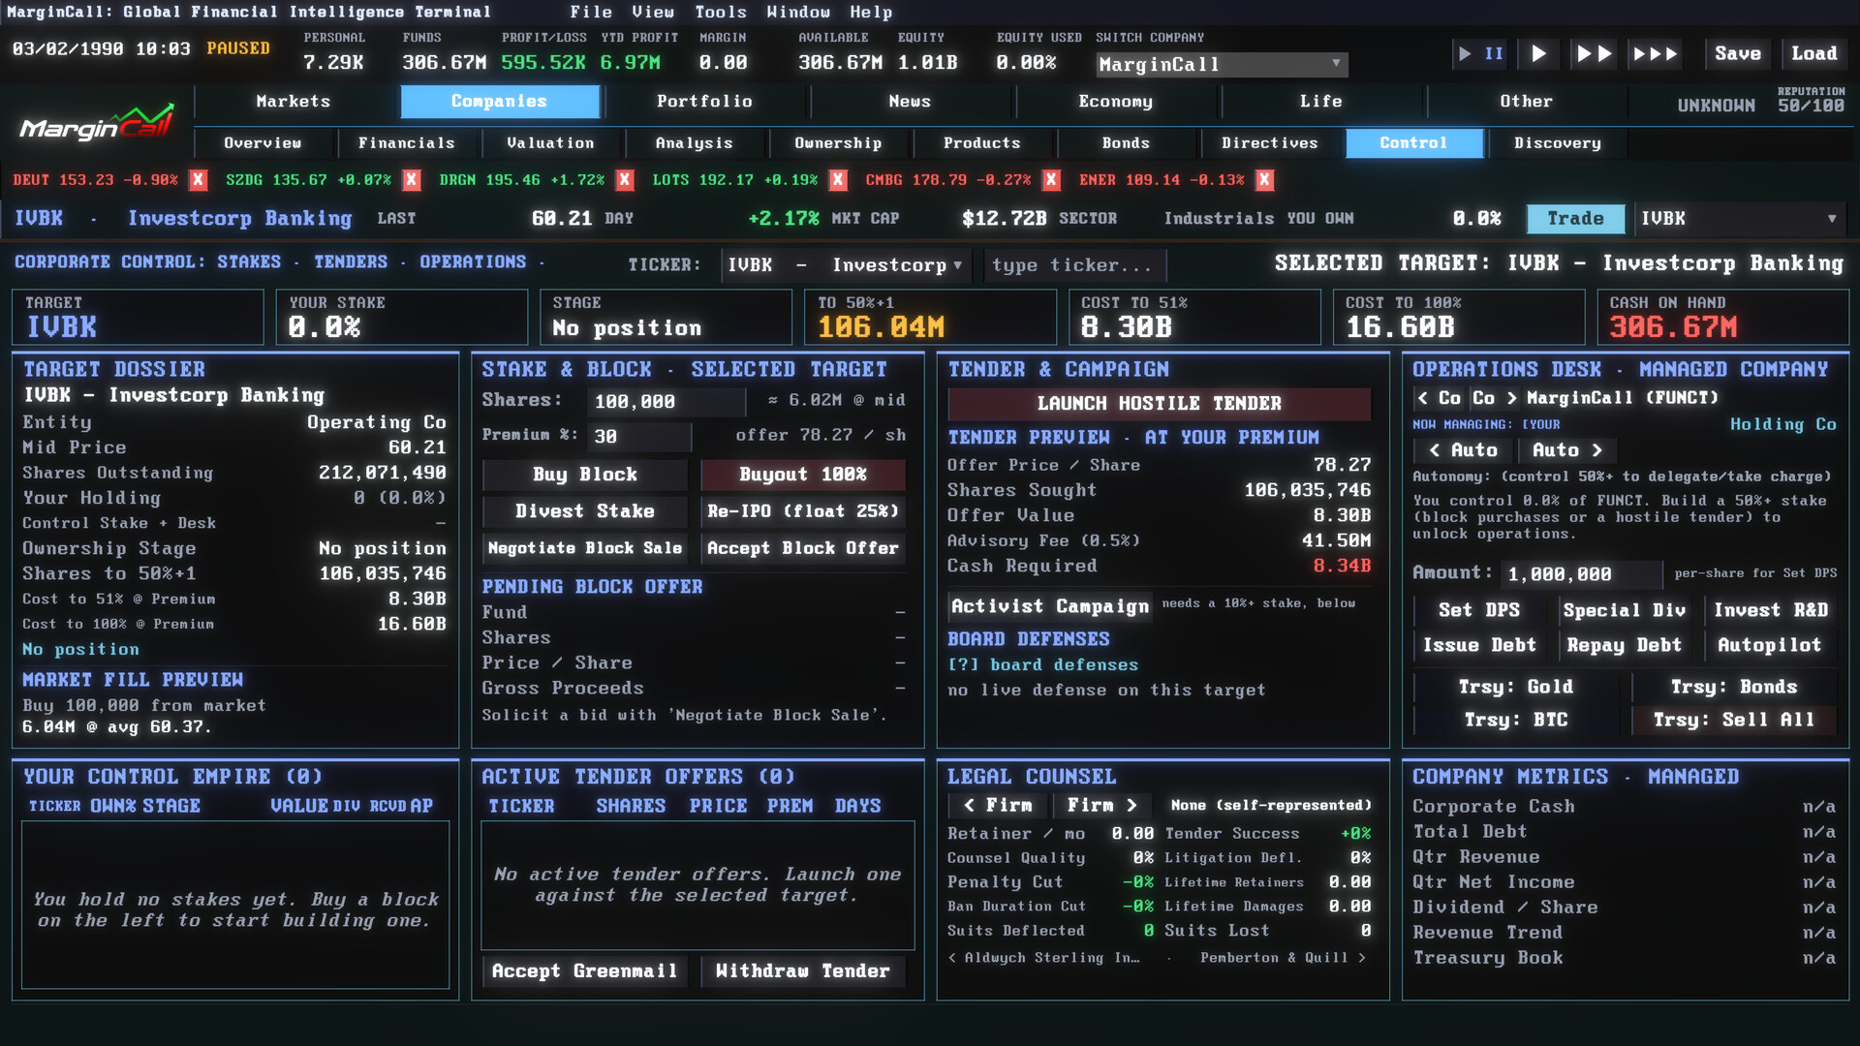Click the Save button
This screenshot has width=1860, height=1046.
[1738, 54]
